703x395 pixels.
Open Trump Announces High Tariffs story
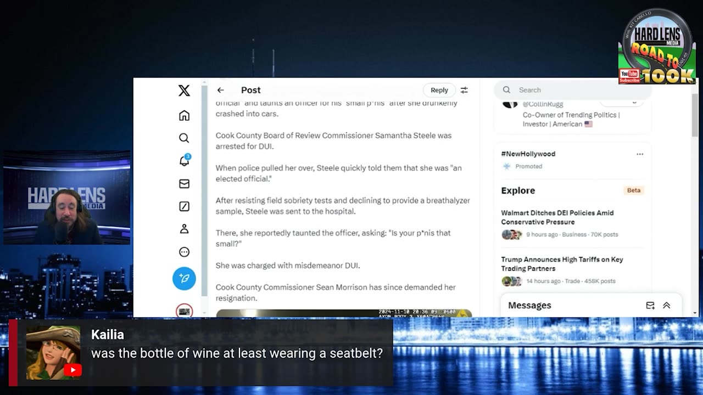(x=572, y=270)
